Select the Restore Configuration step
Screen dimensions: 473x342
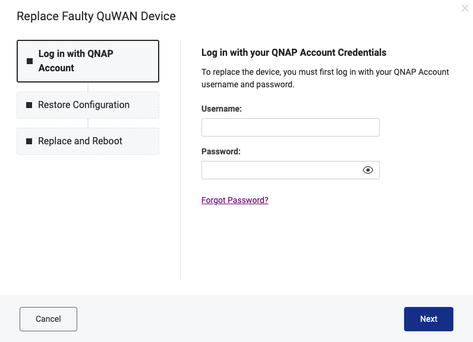coord(88,105)
